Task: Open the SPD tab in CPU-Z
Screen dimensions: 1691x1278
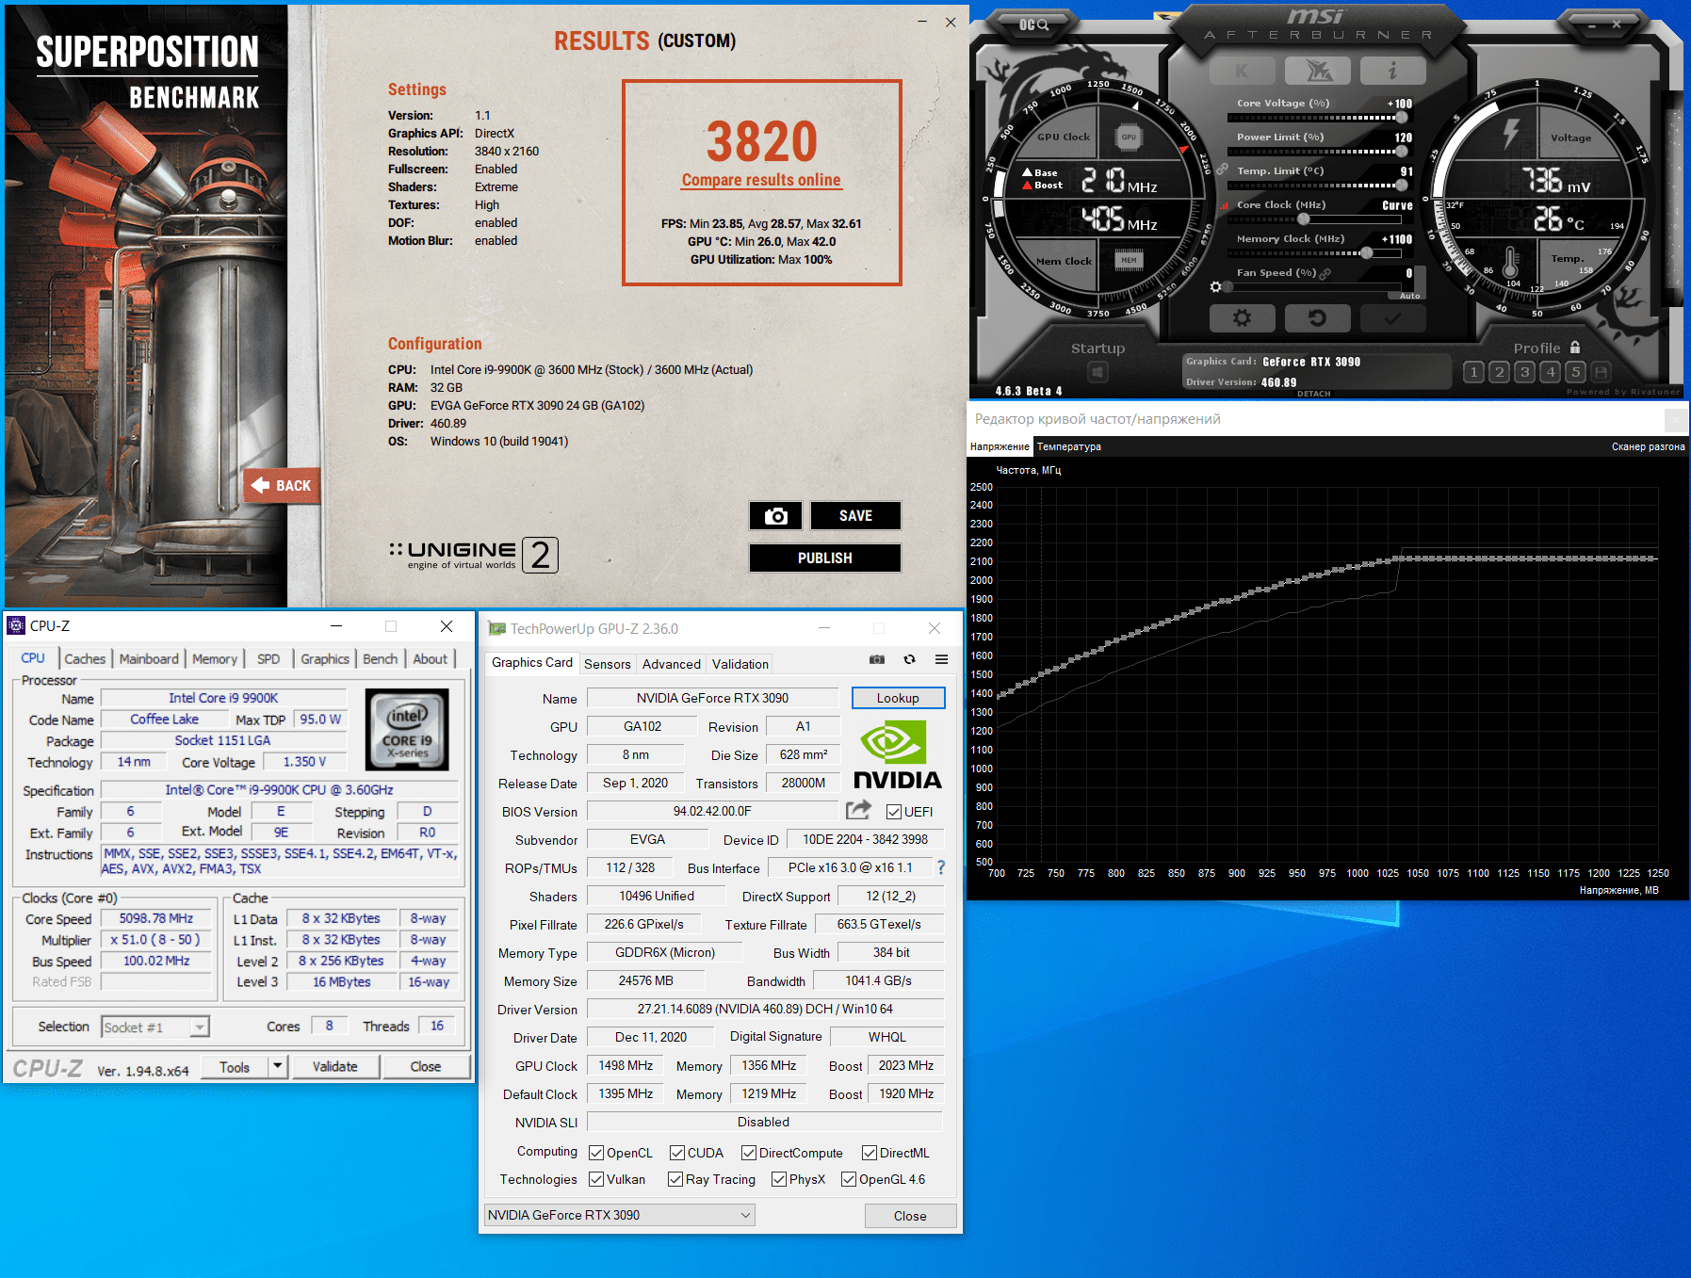Action: pos(268,658)
